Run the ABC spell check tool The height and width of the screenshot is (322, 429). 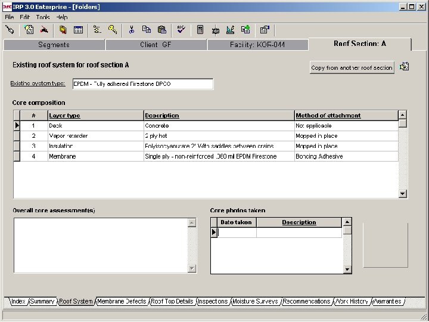[181, 29]
